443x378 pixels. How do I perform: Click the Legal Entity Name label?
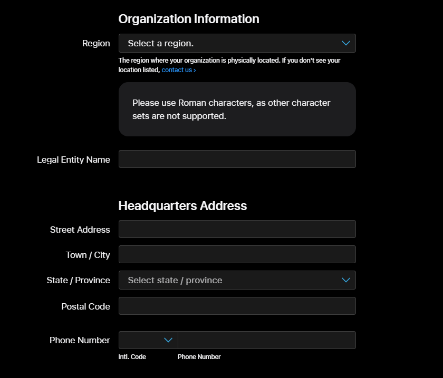click(73, 160)
